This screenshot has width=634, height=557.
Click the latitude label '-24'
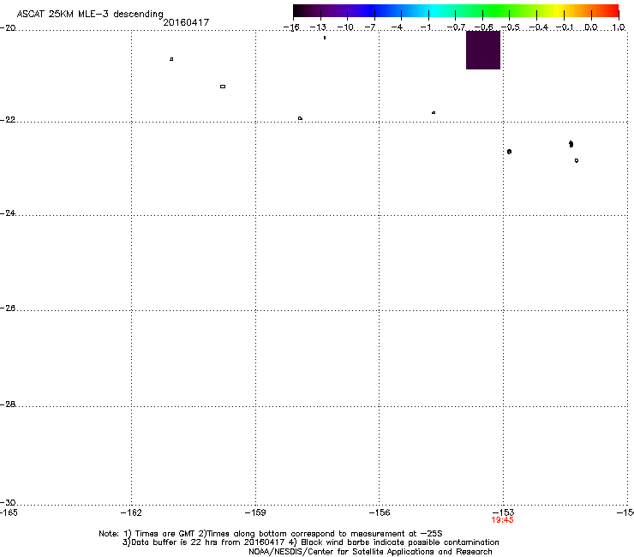(x=8, y=213)
